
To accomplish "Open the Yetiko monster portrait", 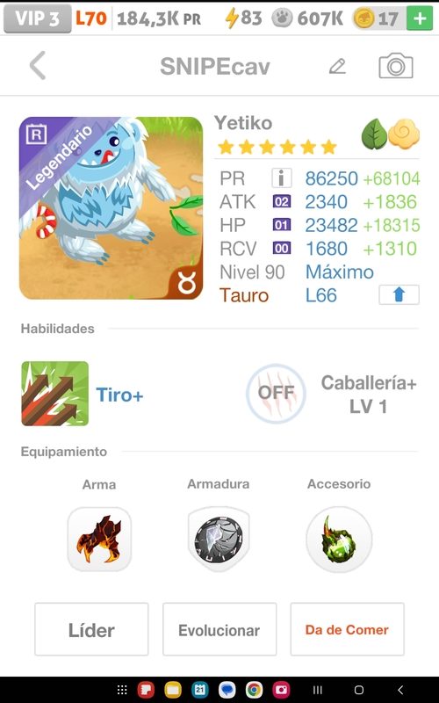I will tap(112, 208).
